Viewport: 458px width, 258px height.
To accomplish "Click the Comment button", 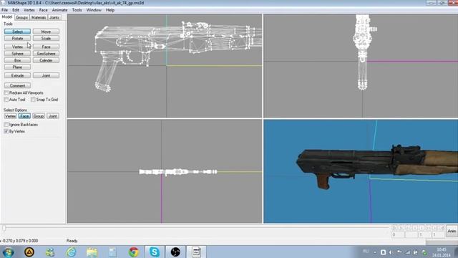I will click(x=17, y=85).
